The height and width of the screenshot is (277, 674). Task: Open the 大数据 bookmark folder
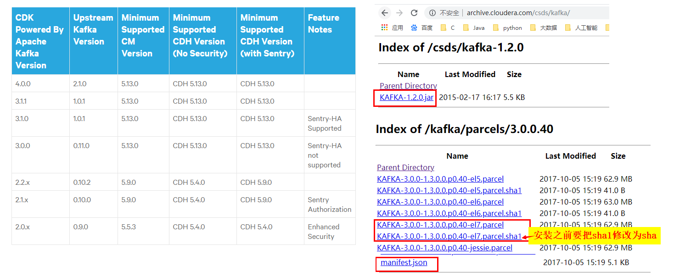coord(543,28)
